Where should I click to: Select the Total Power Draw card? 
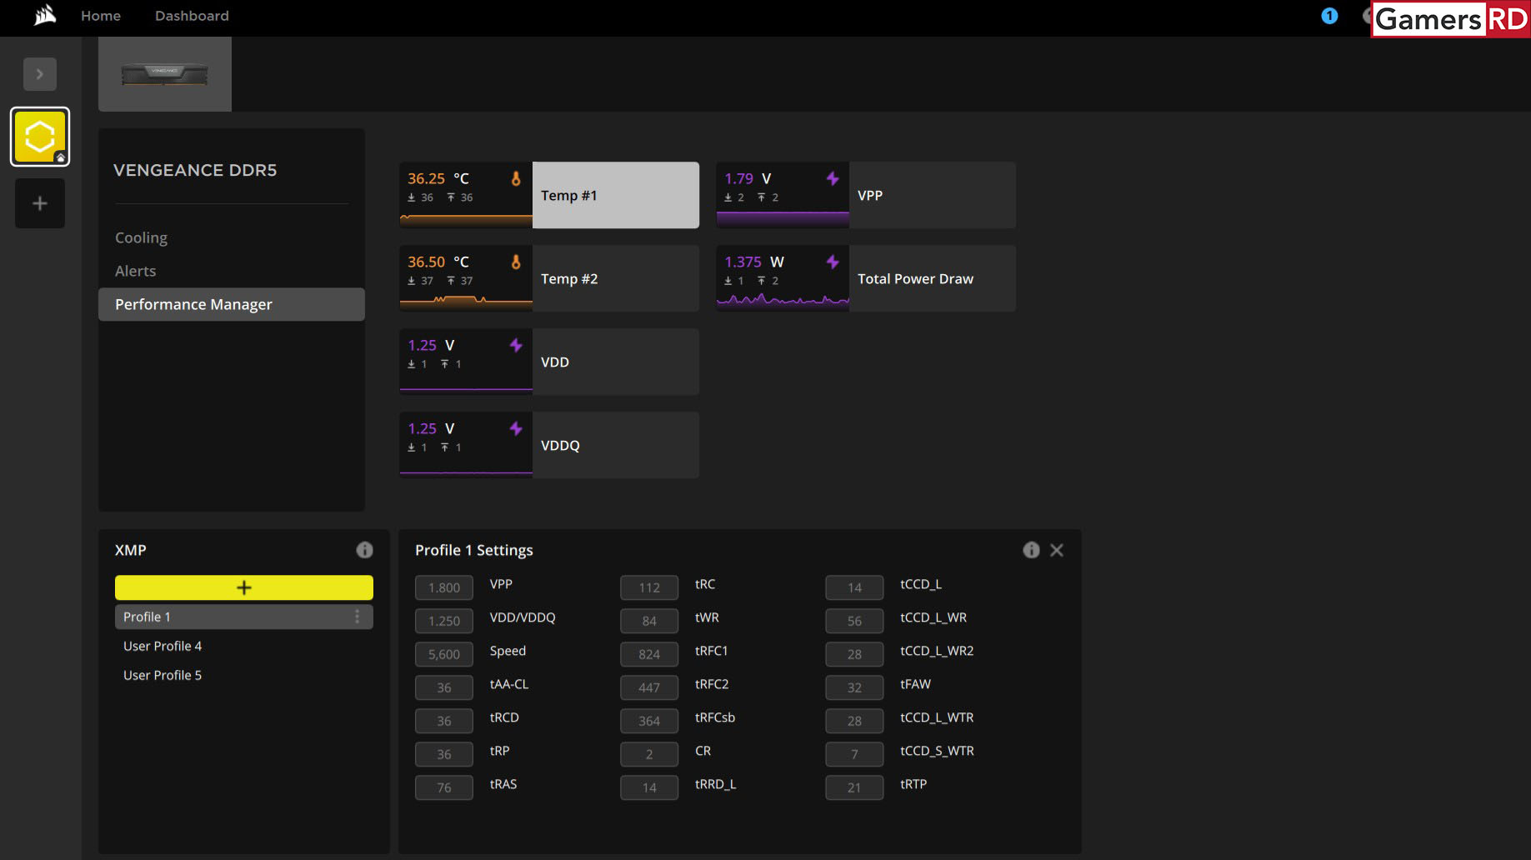point(866,278)
